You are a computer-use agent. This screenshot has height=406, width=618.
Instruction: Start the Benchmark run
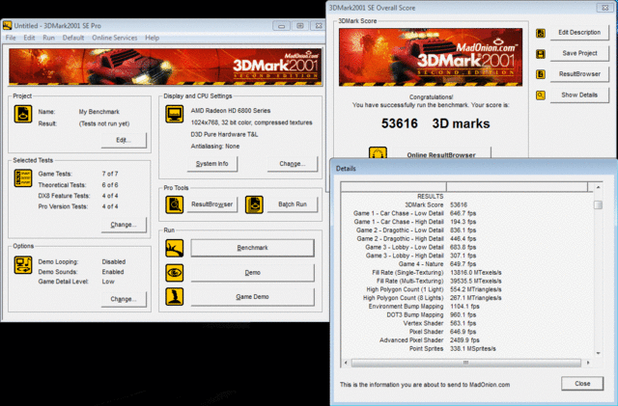pos(252,248)
